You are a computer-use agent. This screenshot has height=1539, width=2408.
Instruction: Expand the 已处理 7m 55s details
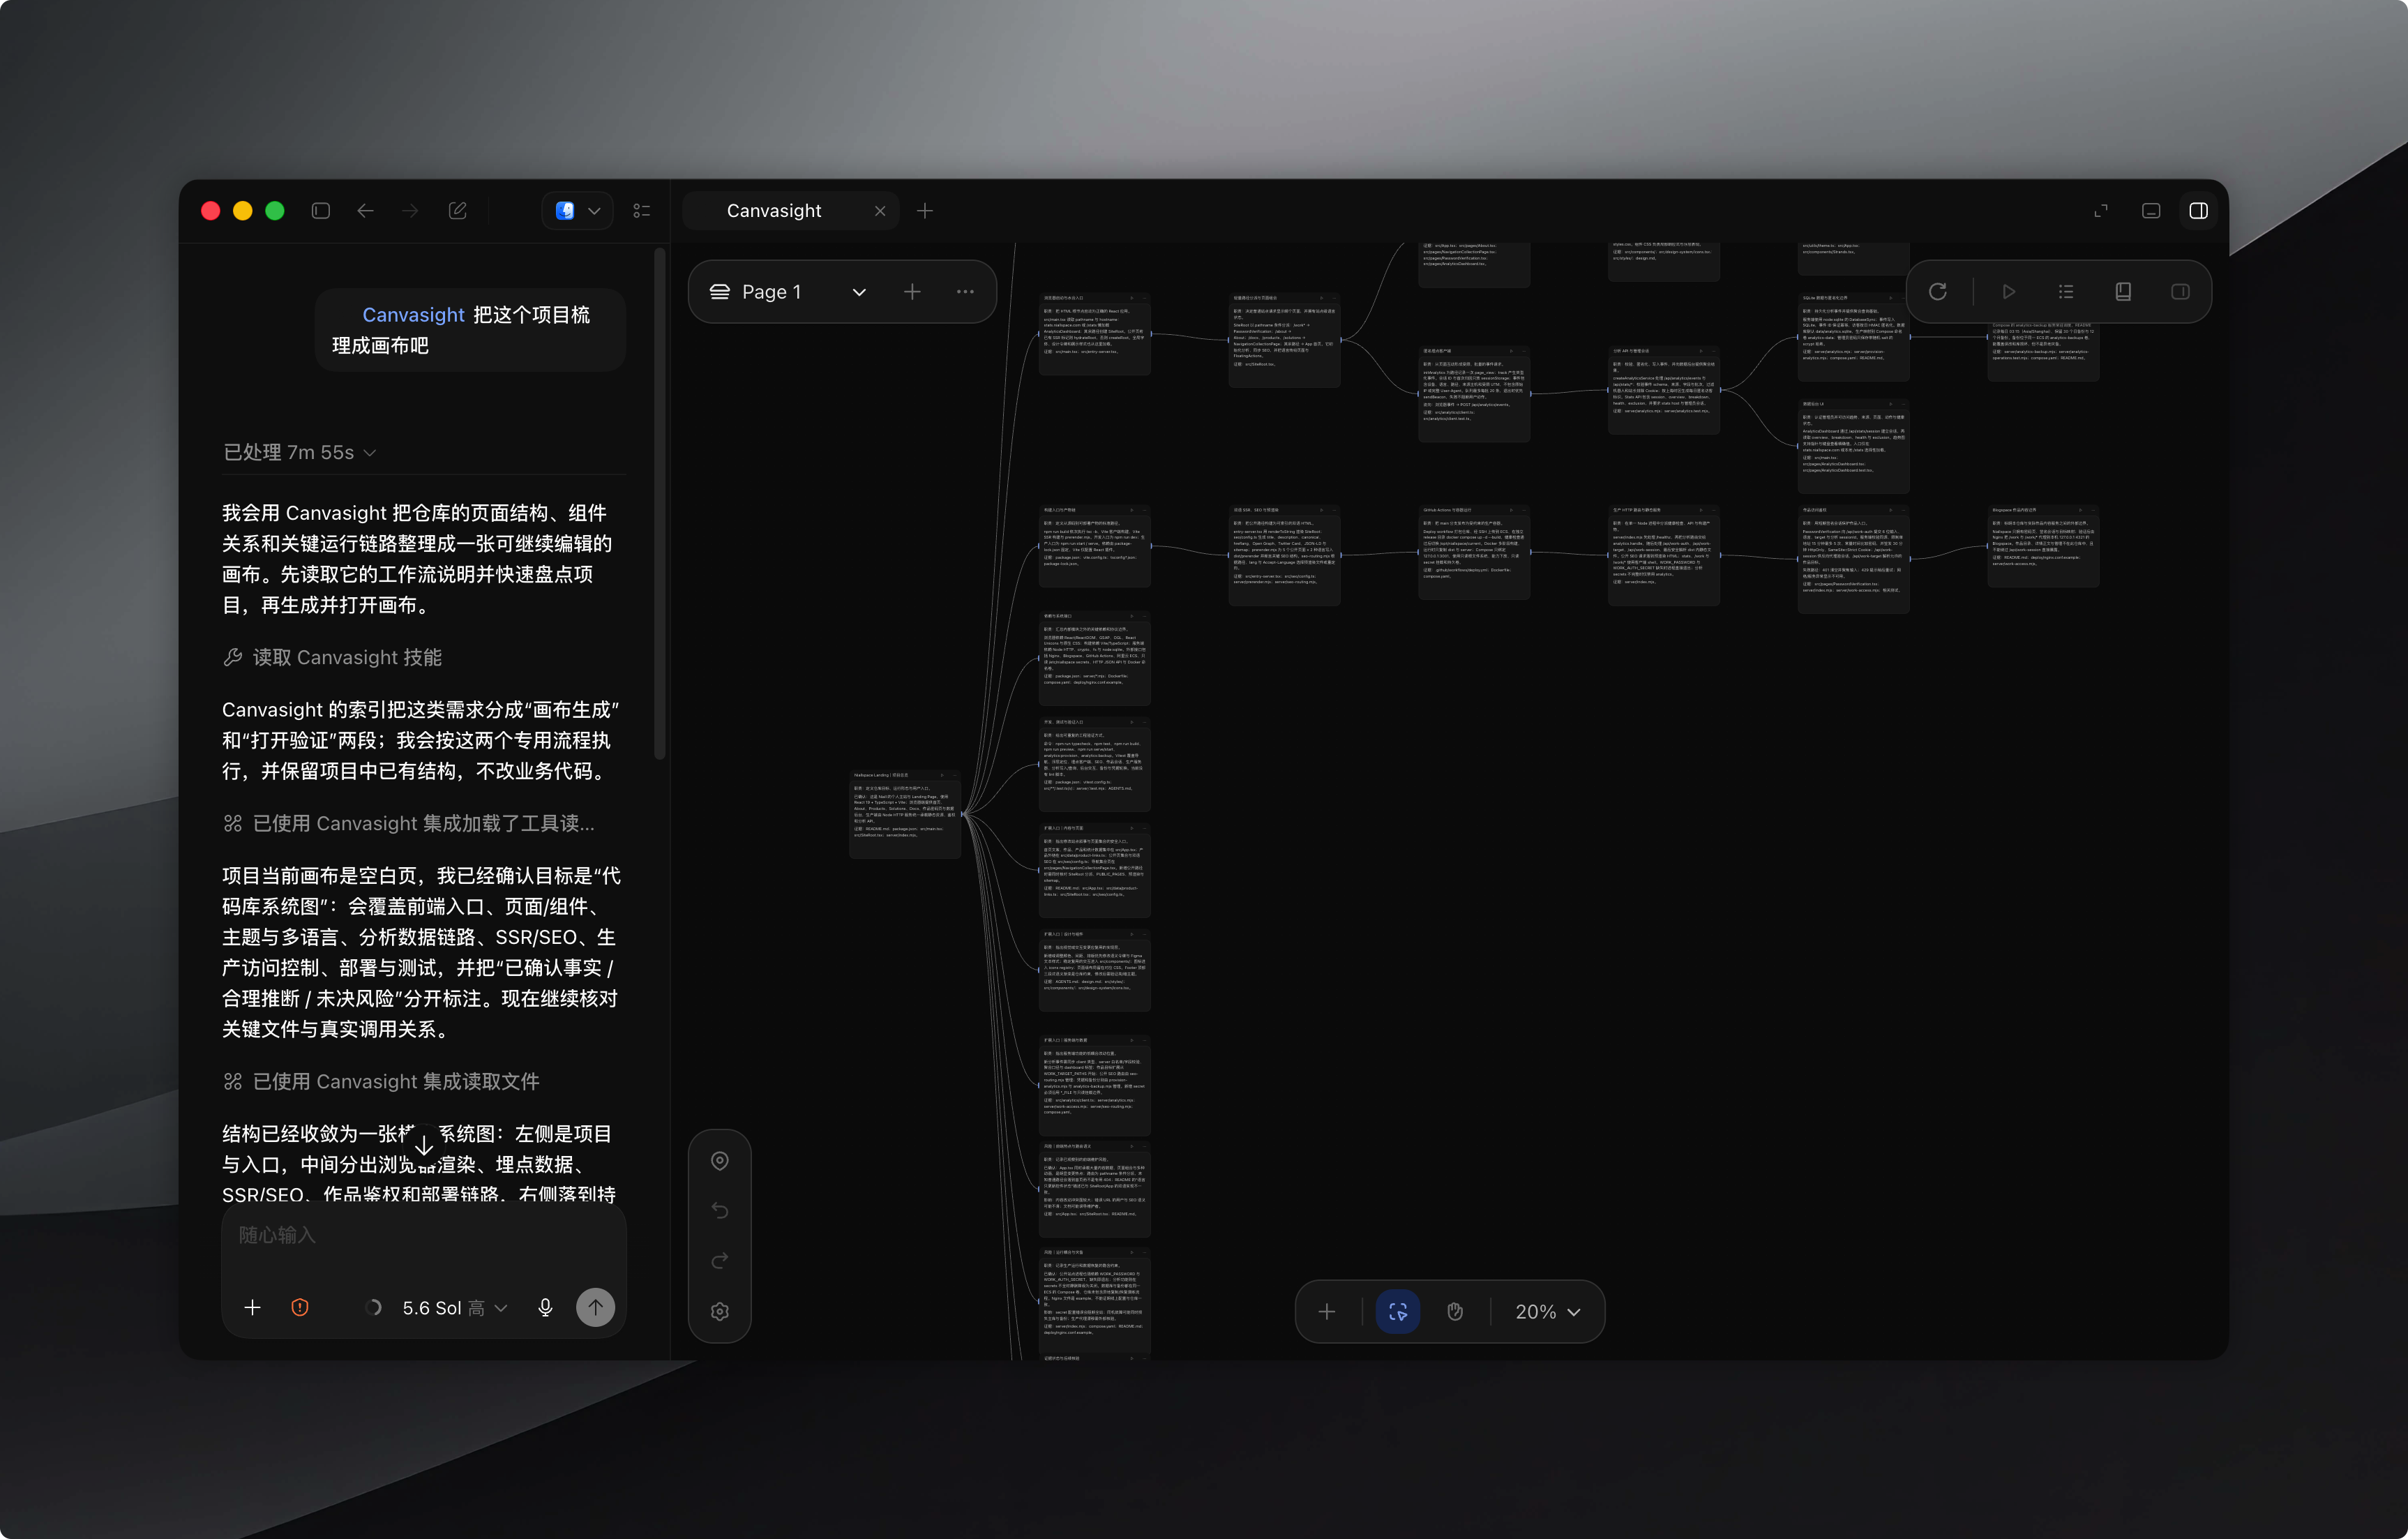point(300,453)
